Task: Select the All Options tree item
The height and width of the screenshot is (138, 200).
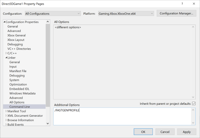Action: (x=17, y=102)
